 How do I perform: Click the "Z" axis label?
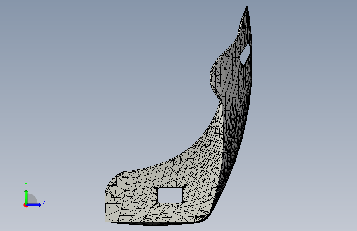click(x=44, y=202)
